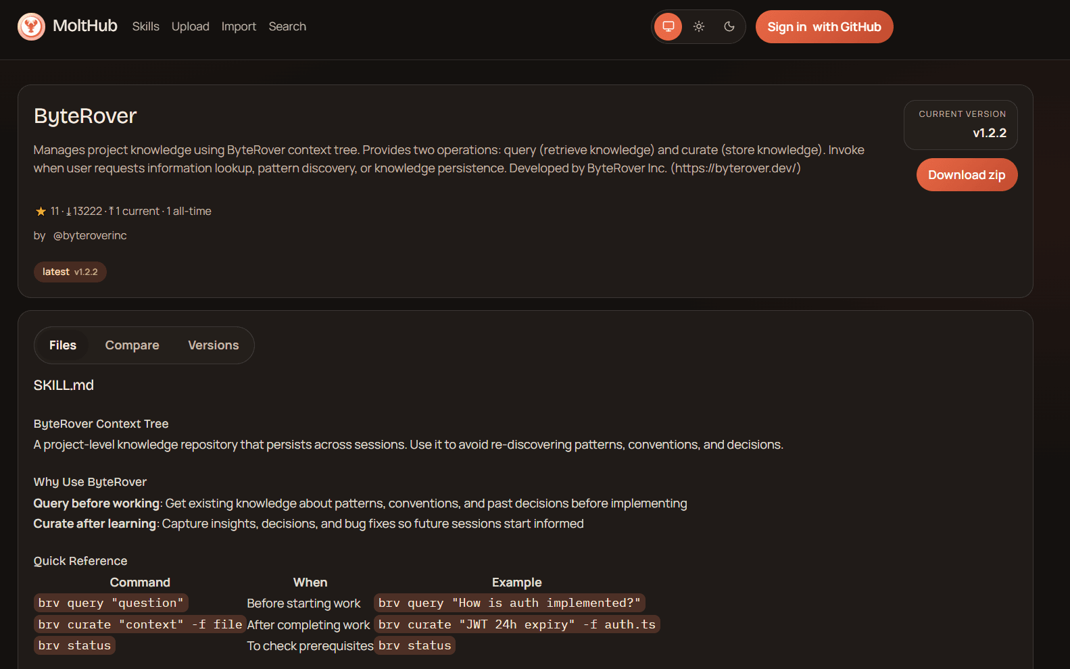The image size is (1070, 669).
Task: Select the Files tab
Action: 63,345
